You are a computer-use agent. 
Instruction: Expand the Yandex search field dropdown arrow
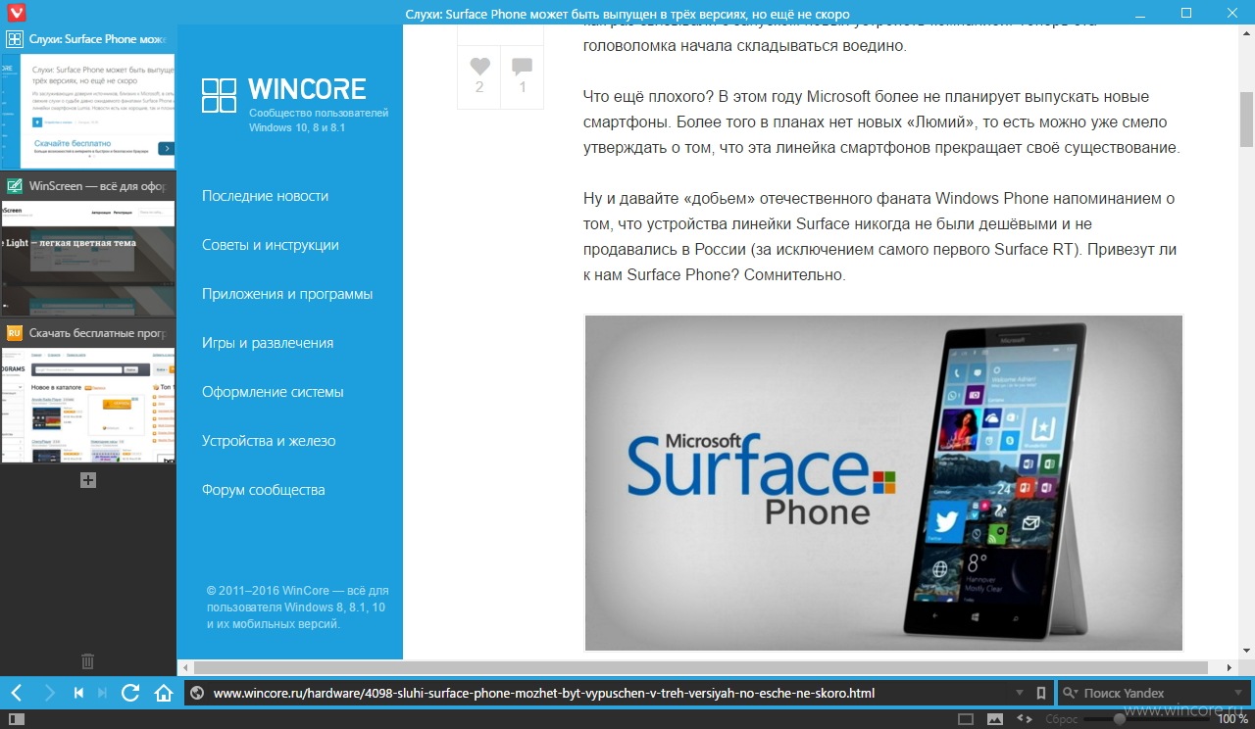click(x=1237, y=693)
